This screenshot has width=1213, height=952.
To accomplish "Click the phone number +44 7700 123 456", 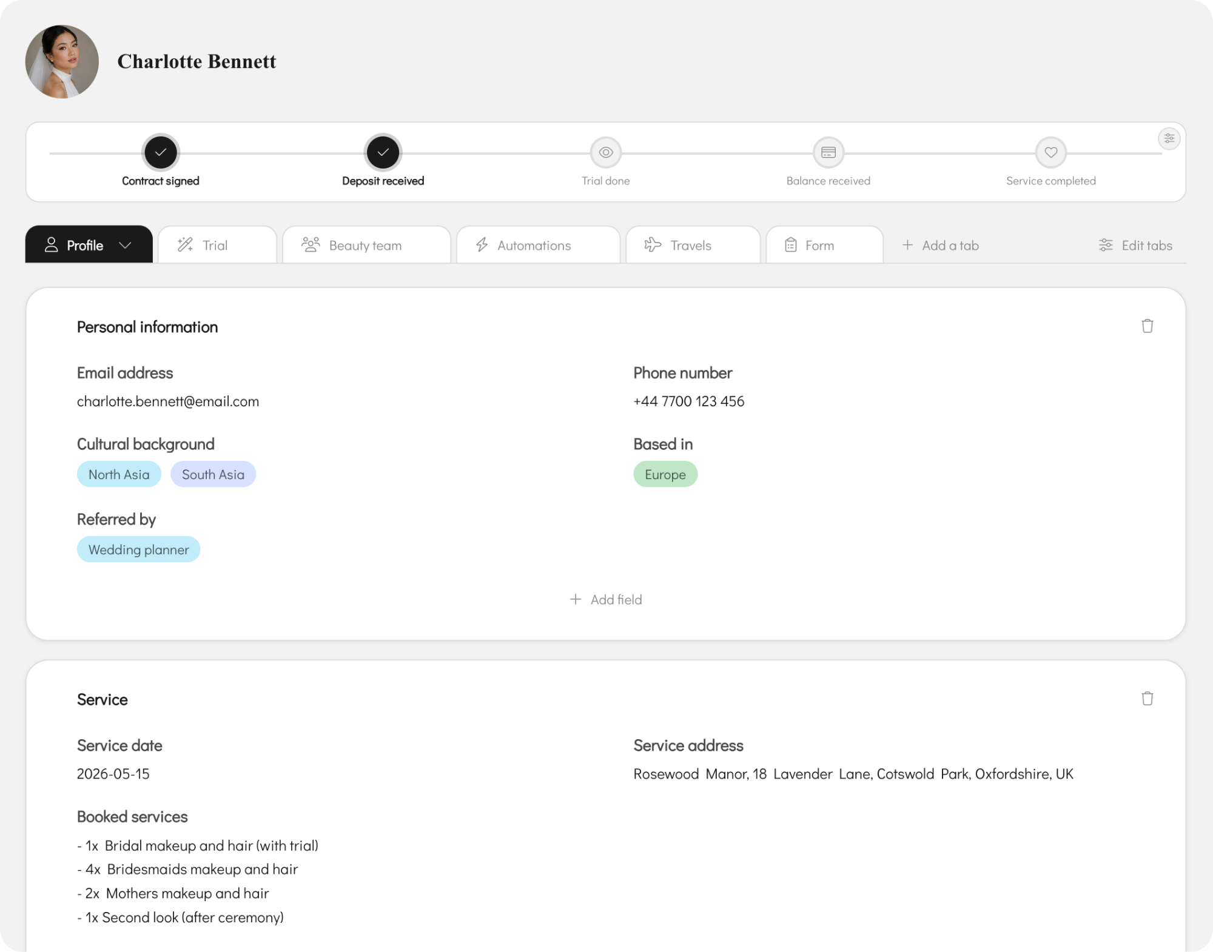I will click(689, 401).
